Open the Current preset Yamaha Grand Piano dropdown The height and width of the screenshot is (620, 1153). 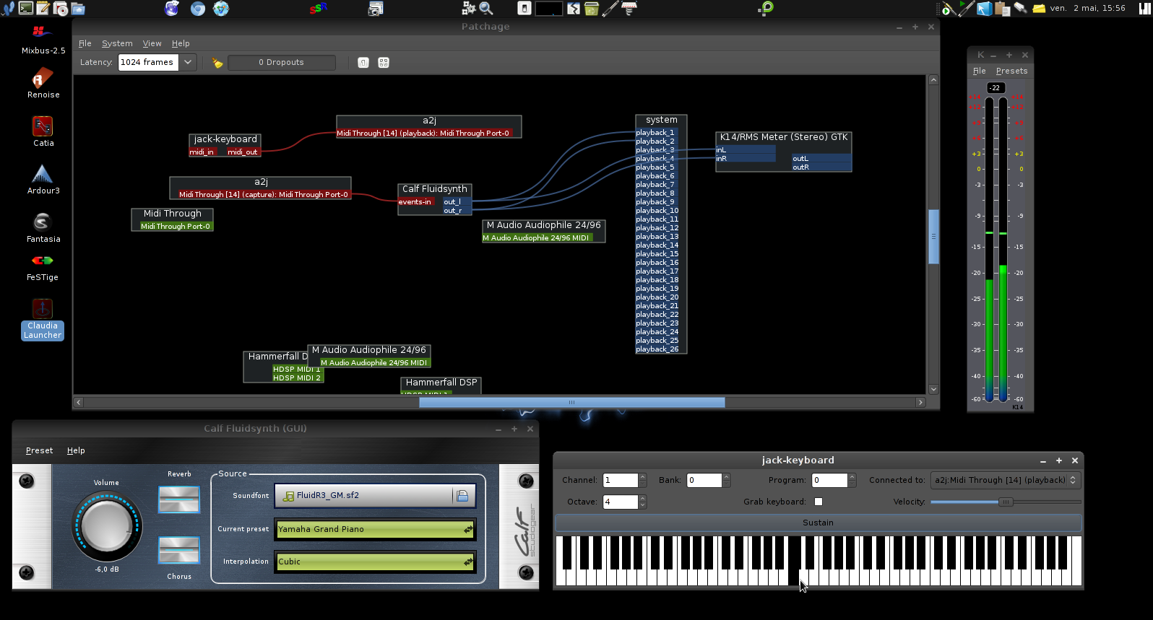tap(375, 529)
